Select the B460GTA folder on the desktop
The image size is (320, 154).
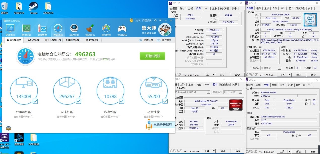[x=19, y=8]
